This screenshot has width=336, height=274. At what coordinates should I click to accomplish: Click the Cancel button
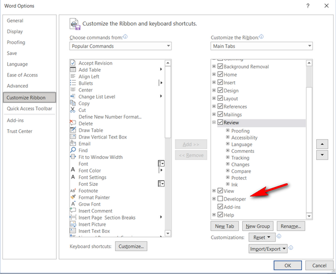coord(319,265)
